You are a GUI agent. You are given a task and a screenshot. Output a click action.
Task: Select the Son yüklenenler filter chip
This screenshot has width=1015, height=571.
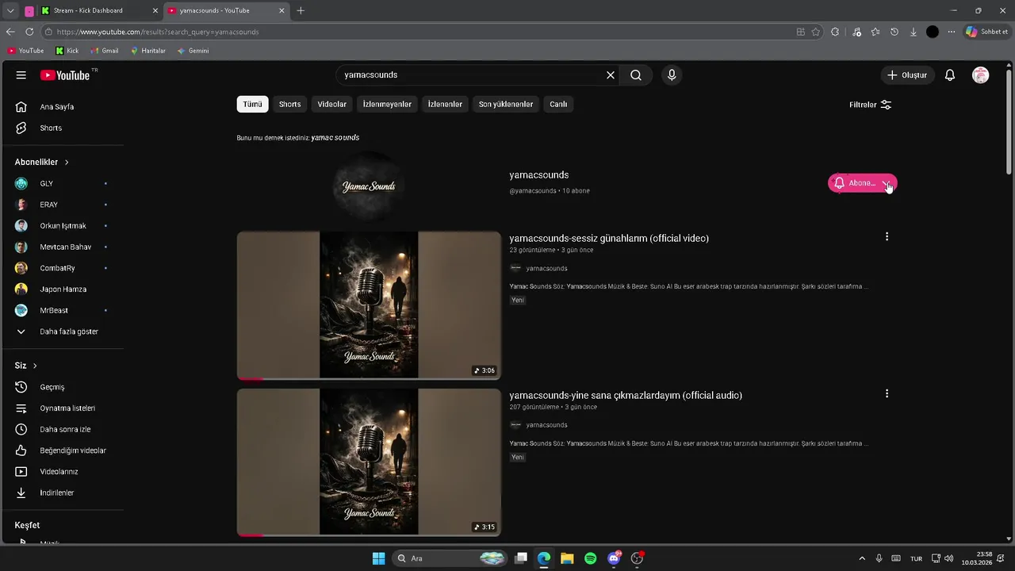(x=506, y=104)
